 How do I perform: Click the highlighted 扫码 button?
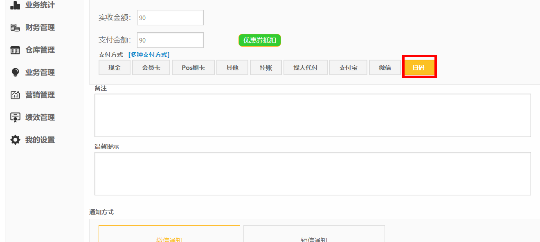418,68
